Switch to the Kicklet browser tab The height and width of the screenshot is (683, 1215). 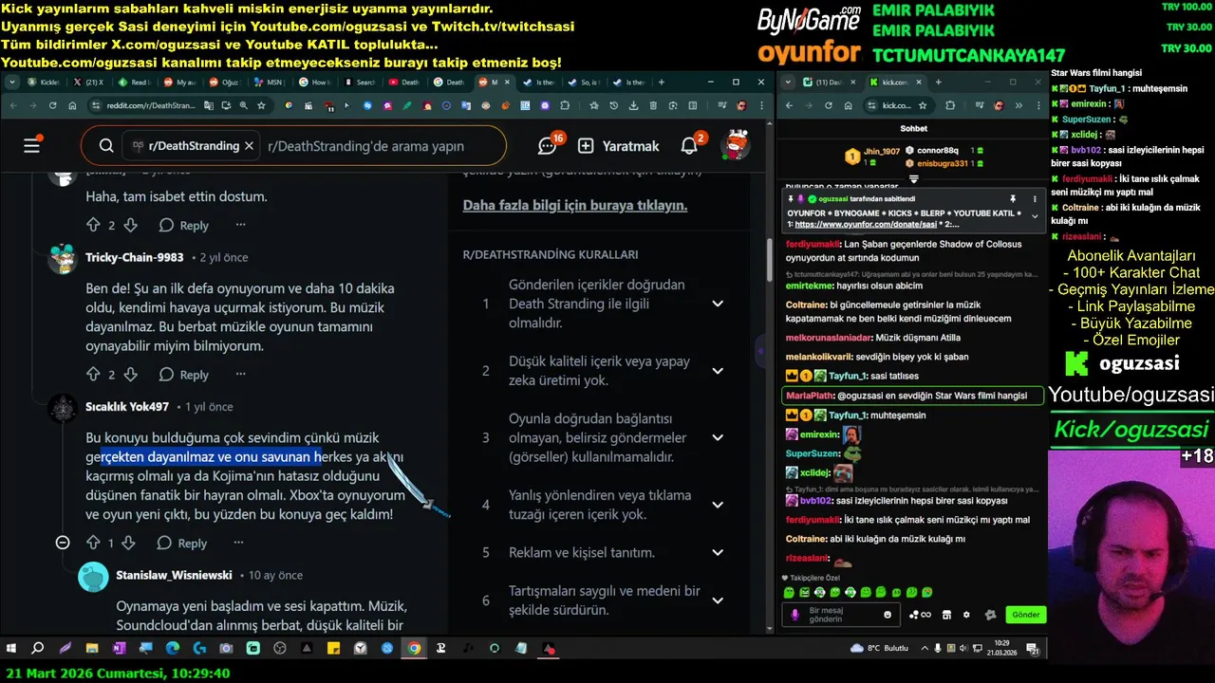[45, 83]
